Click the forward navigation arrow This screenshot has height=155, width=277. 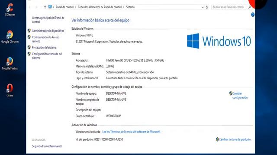[36, 7]
